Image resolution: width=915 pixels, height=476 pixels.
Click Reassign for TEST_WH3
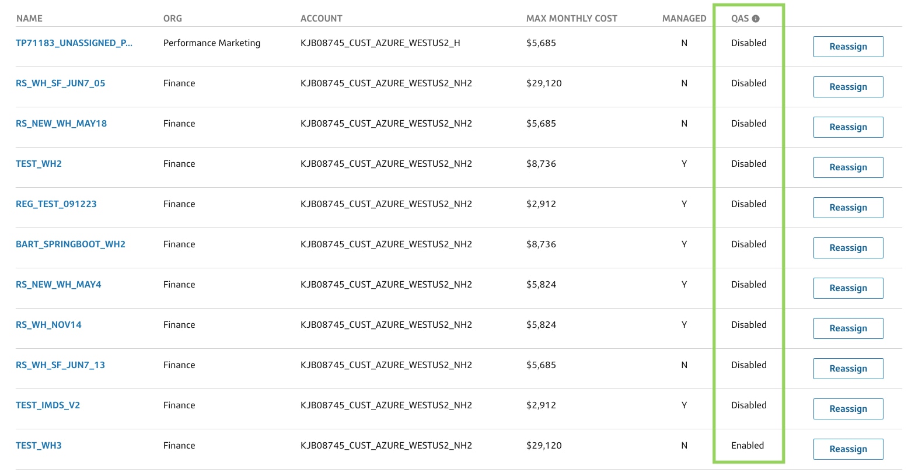click(848, 449)
